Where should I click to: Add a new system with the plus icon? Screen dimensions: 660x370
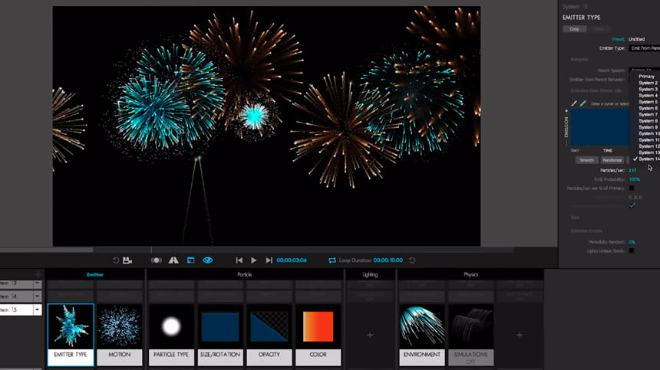tap(38, 275)
